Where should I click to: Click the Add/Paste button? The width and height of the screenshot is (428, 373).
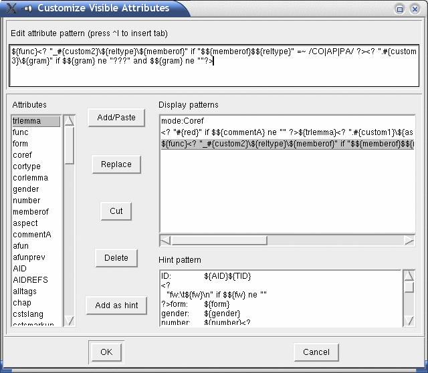click(116, 118)
